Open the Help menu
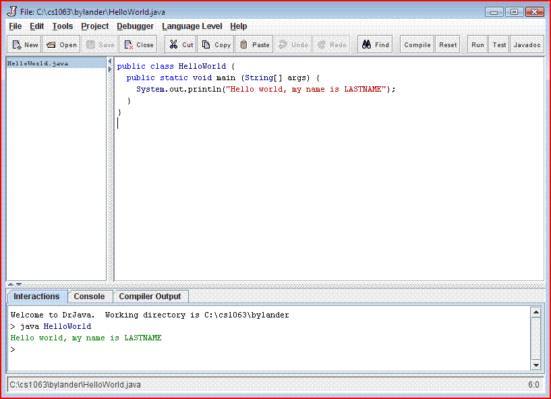Screen dimensions: 551x399 [x=239, y=26]
